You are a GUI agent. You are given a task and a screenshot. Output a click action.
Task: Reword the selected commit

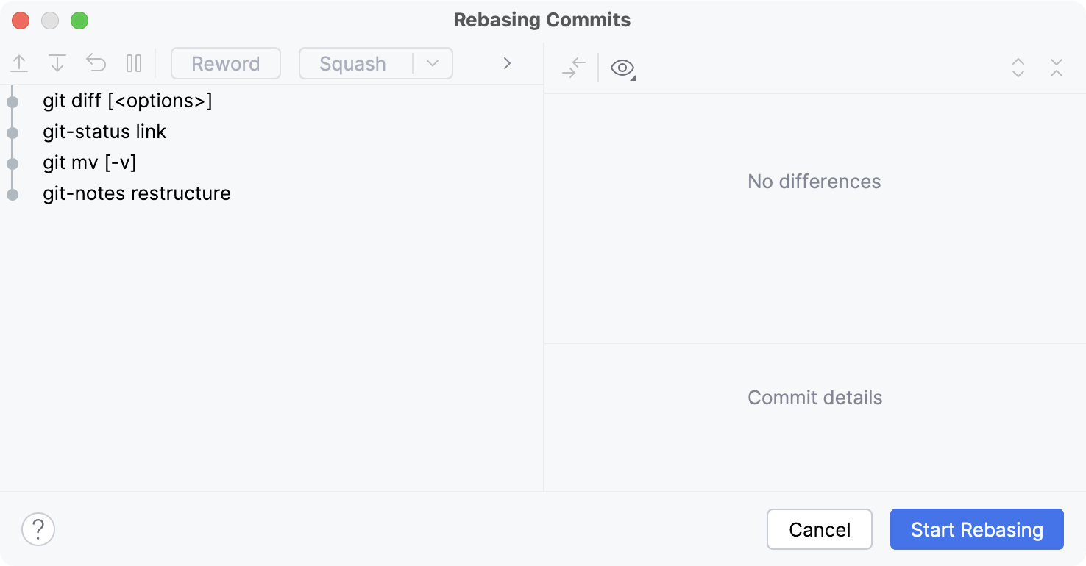[x=225, y=63]
